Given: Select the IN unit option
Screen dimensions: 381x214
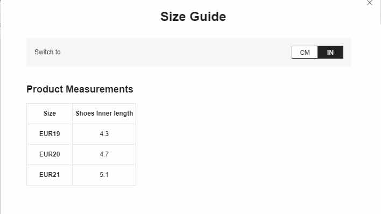Looking at the screenshot, I should (x=330, y=52).
